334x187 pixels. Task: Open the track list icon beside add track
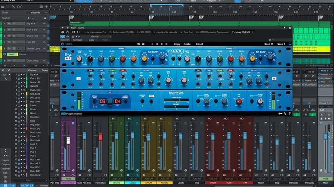coord(41,7)
